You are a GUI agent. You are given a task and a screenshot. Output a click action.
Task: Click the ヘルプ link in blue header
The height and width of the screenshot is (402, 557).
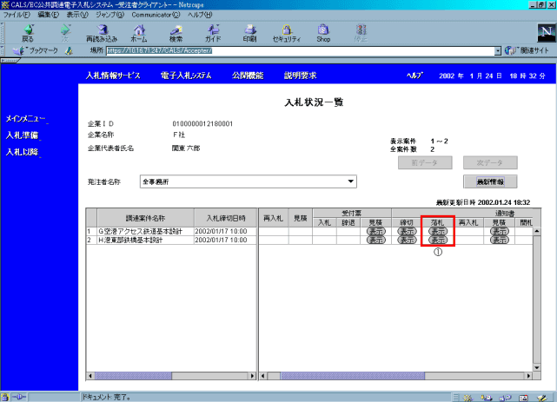click(414, 76)
